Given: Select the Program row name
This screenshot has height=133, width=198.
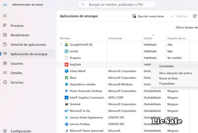Looking at the screenshot, I should tap(75, 58).
